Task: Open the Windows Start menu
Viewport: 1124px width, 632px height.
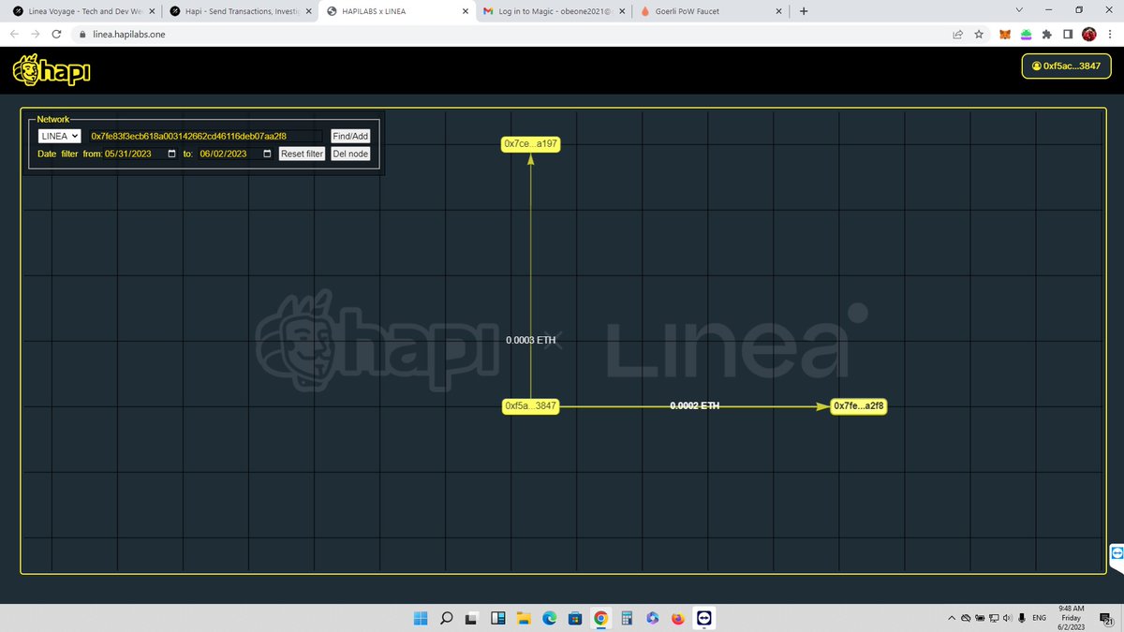Action: tap(421, 618)
